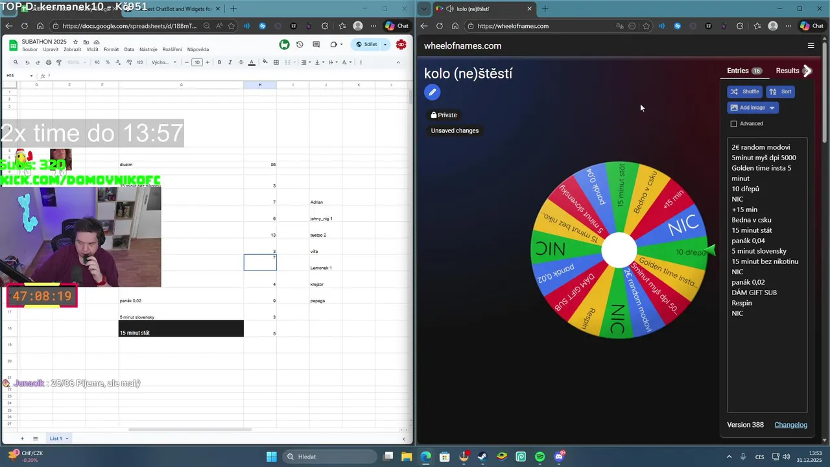Select the paint format tool
This screenshot has height=467, width=830.
coord(59,62)
